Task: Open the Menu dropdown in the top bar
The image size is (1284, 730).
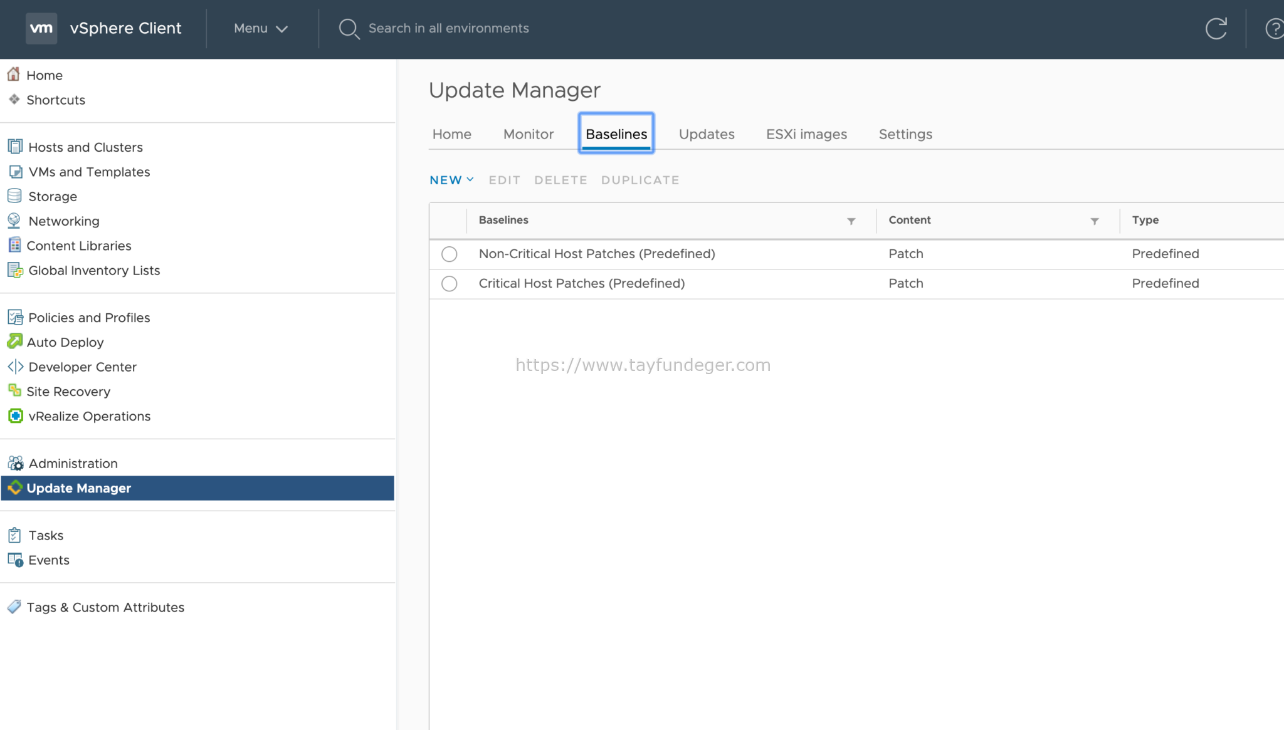Action: click(260, 28)
